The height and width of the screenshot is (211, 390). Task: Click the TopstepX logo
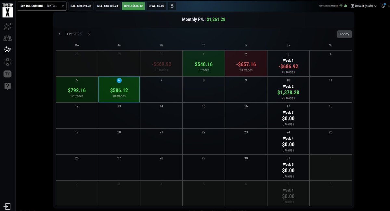7,10
